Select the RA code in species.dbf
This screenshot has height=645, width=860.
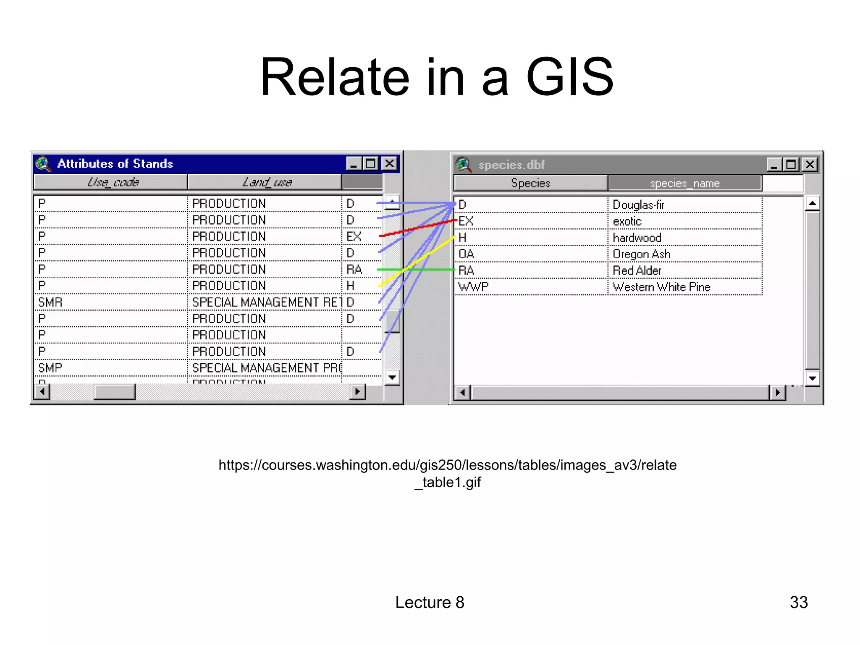click(x=531, y=270)
